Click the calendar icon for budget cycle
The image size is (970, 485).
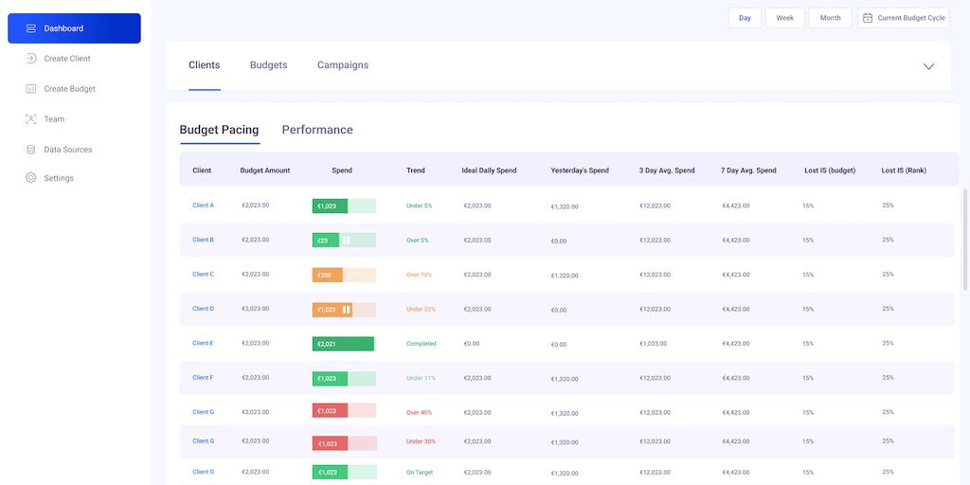click(868, 18)
